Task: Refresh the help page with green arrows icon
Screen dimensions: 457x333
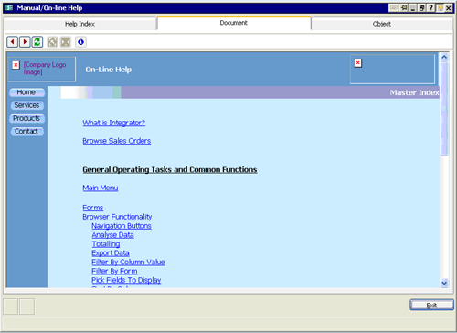Action: tap(37, 42)
